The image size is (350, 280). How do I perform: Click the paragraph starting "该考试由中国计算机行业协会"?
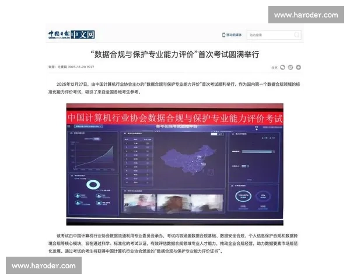click(173, 243)
